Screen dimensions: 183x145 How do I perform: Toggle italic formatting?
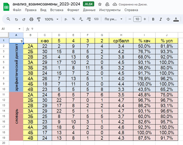[160, 19]
